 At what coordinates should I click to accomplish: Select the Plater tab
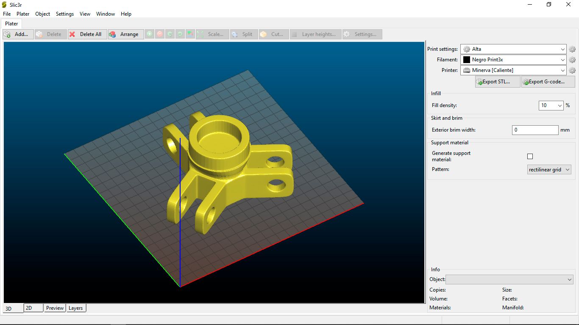point(11,24)
